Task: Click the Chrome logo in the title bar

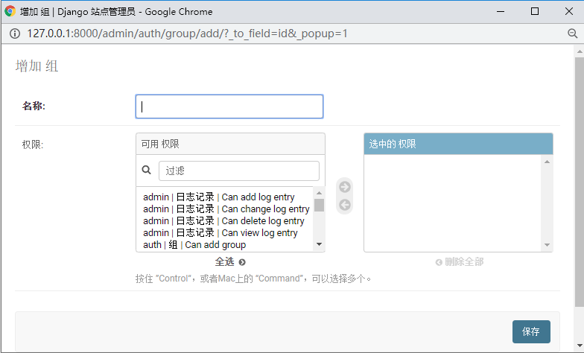Action: tap(10, 11)
